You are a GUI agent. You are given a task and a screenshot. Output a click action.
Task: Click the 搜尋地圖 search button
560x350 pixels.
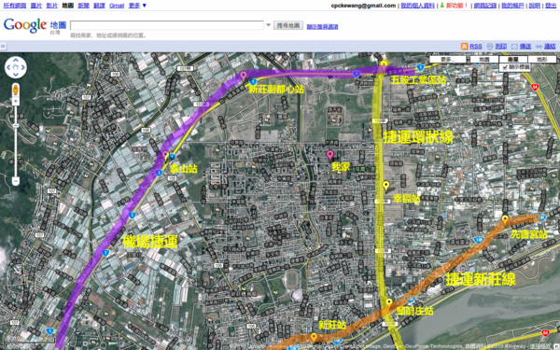click(288, 25)
